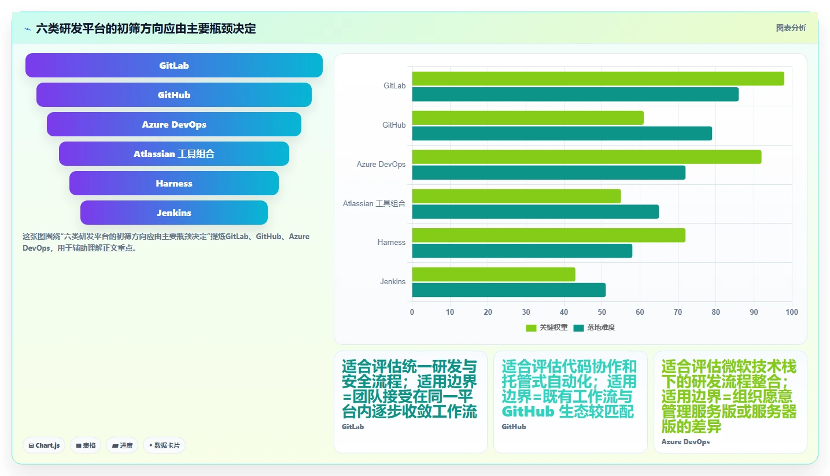The image size is (830, 476).
Task: Click GitLab's light-green 关键权重 bar
Action: point(598,79)
